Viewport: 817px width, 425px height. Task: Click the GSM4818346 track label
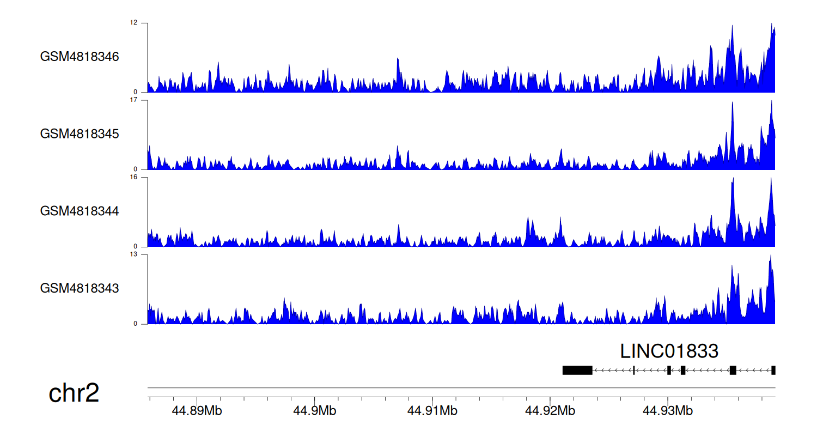click(x=80, y=56)
